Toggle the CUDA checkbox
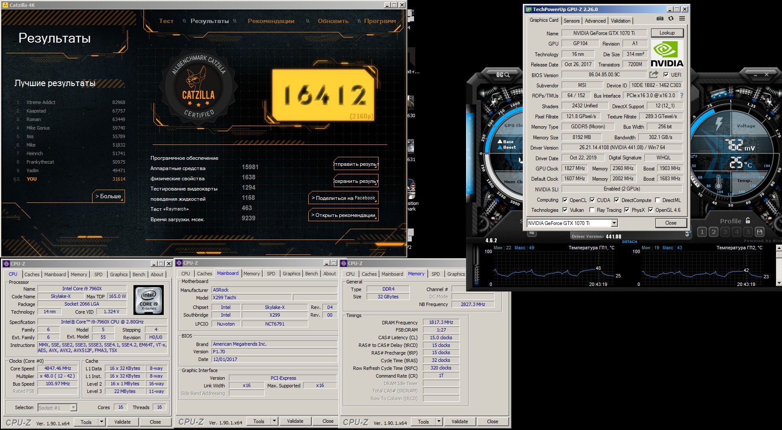This screenshot has height=430, width=782. [592, 200]
